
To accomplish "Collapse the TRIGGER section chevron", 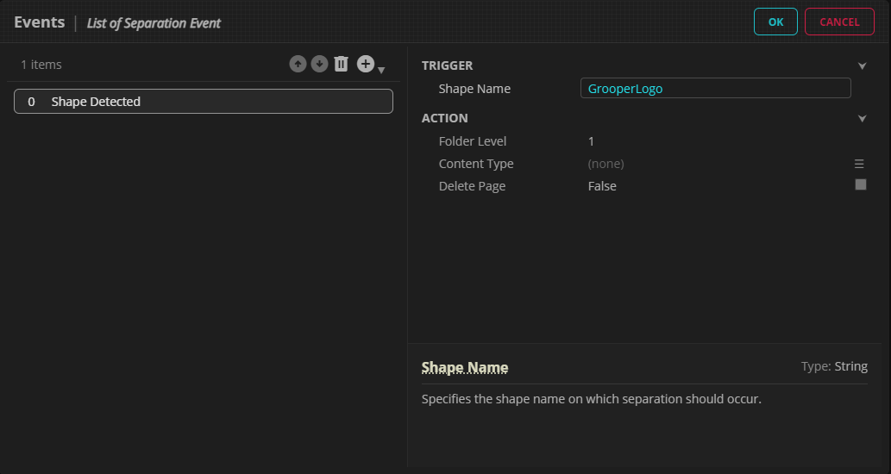I will click(862, 65).
